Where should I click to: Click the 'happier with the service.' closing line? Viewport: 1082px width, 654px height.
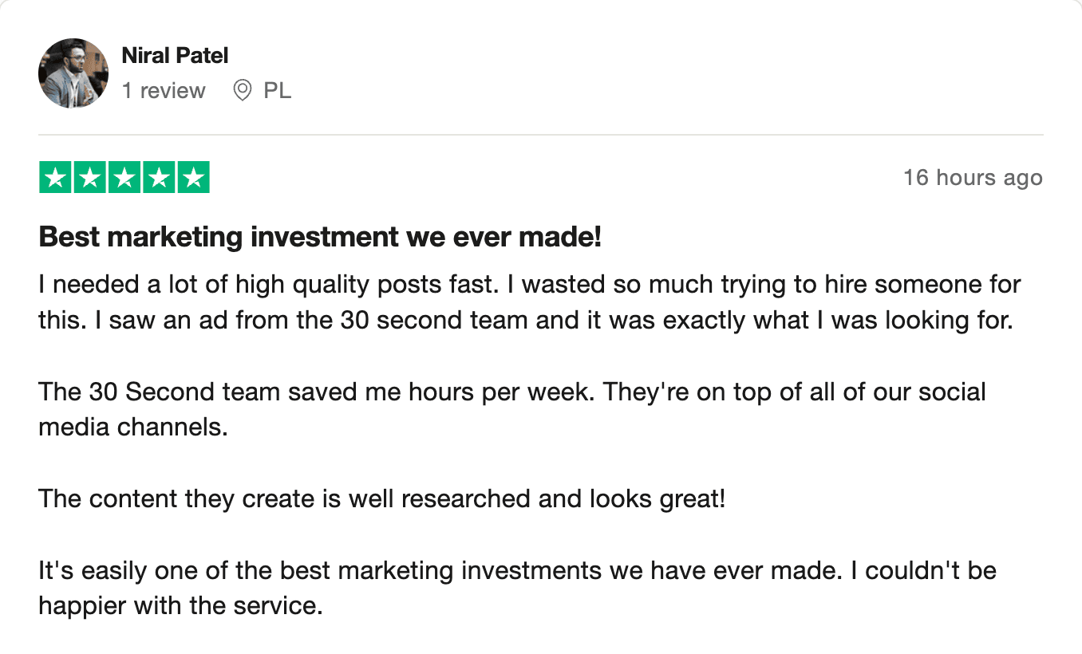[180, 606]
